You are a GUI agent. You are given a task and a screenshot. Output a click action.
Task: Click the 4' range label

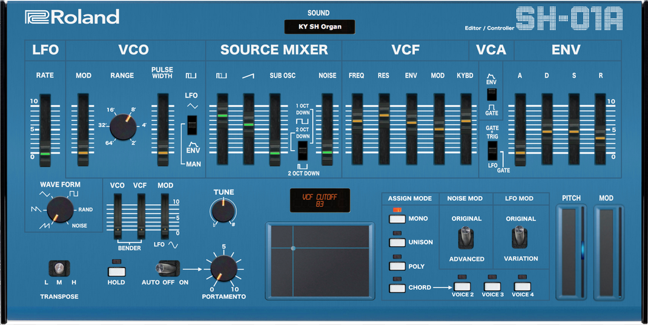144,125
